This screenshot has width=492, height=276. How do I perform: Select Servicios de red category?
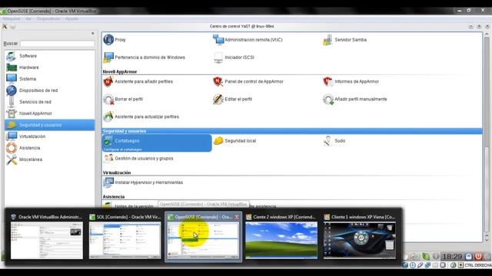pyautogui.click(x=49, y=102)
